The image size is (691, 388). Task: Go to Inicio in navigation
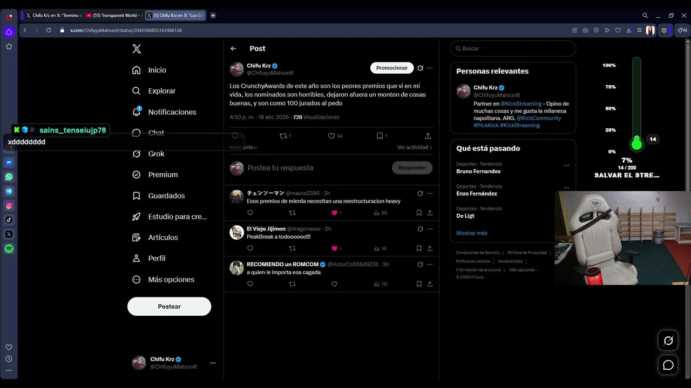click(150, 70)
